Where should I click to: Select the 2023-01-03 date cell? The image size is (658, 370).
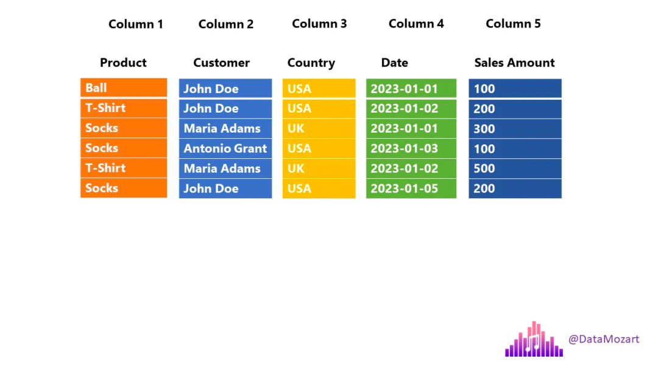(x=411, y=148)
